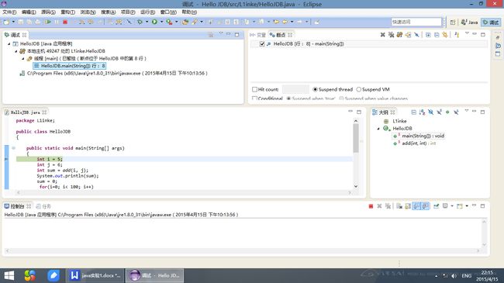The width and height of the screenshot is (504, 283).
Task: Open the Run icon's dropdown arrow
Action: coord(162,22)
